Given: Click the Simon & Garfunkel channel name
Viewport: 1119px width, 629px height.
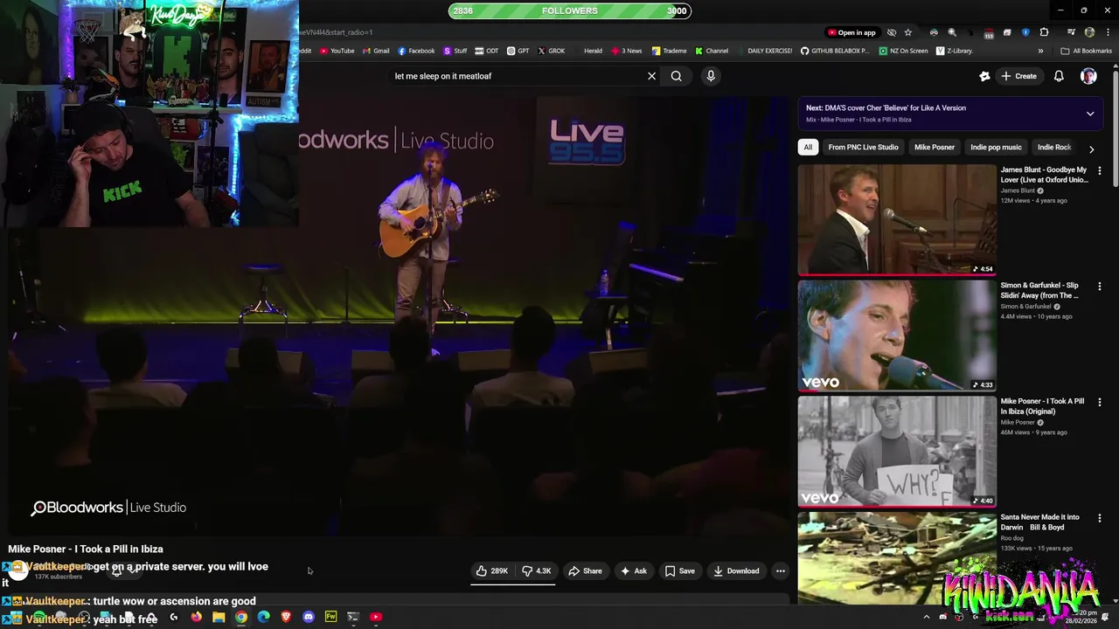Looking at the screenshot, I should point(1025,307).
